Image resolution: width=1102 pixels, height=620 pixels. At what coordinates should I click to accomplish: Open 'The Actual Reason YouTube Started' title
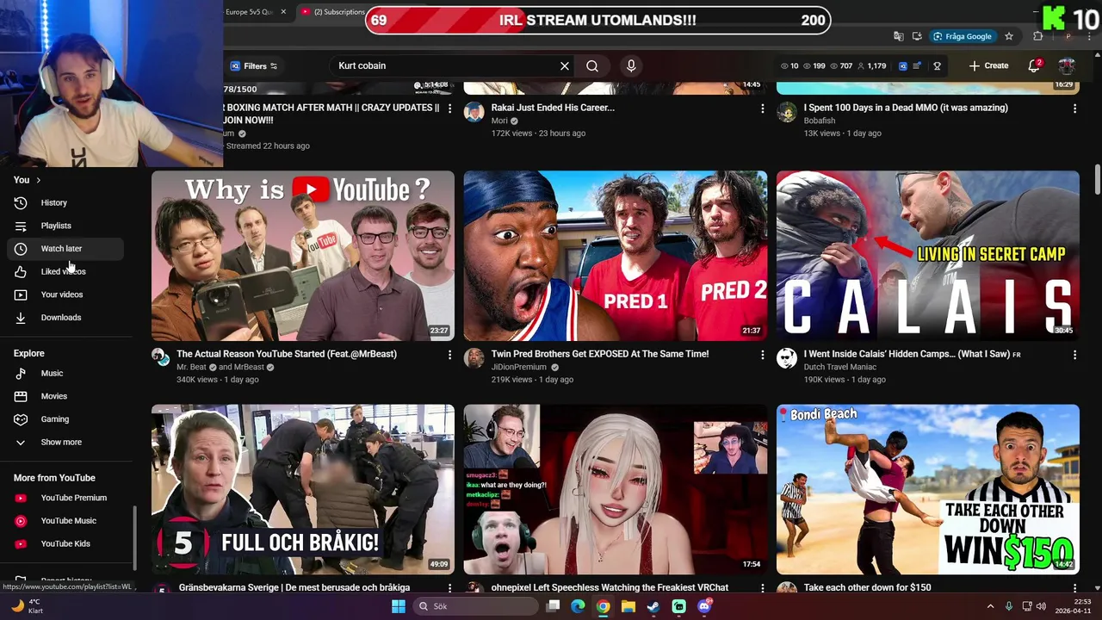287,354
